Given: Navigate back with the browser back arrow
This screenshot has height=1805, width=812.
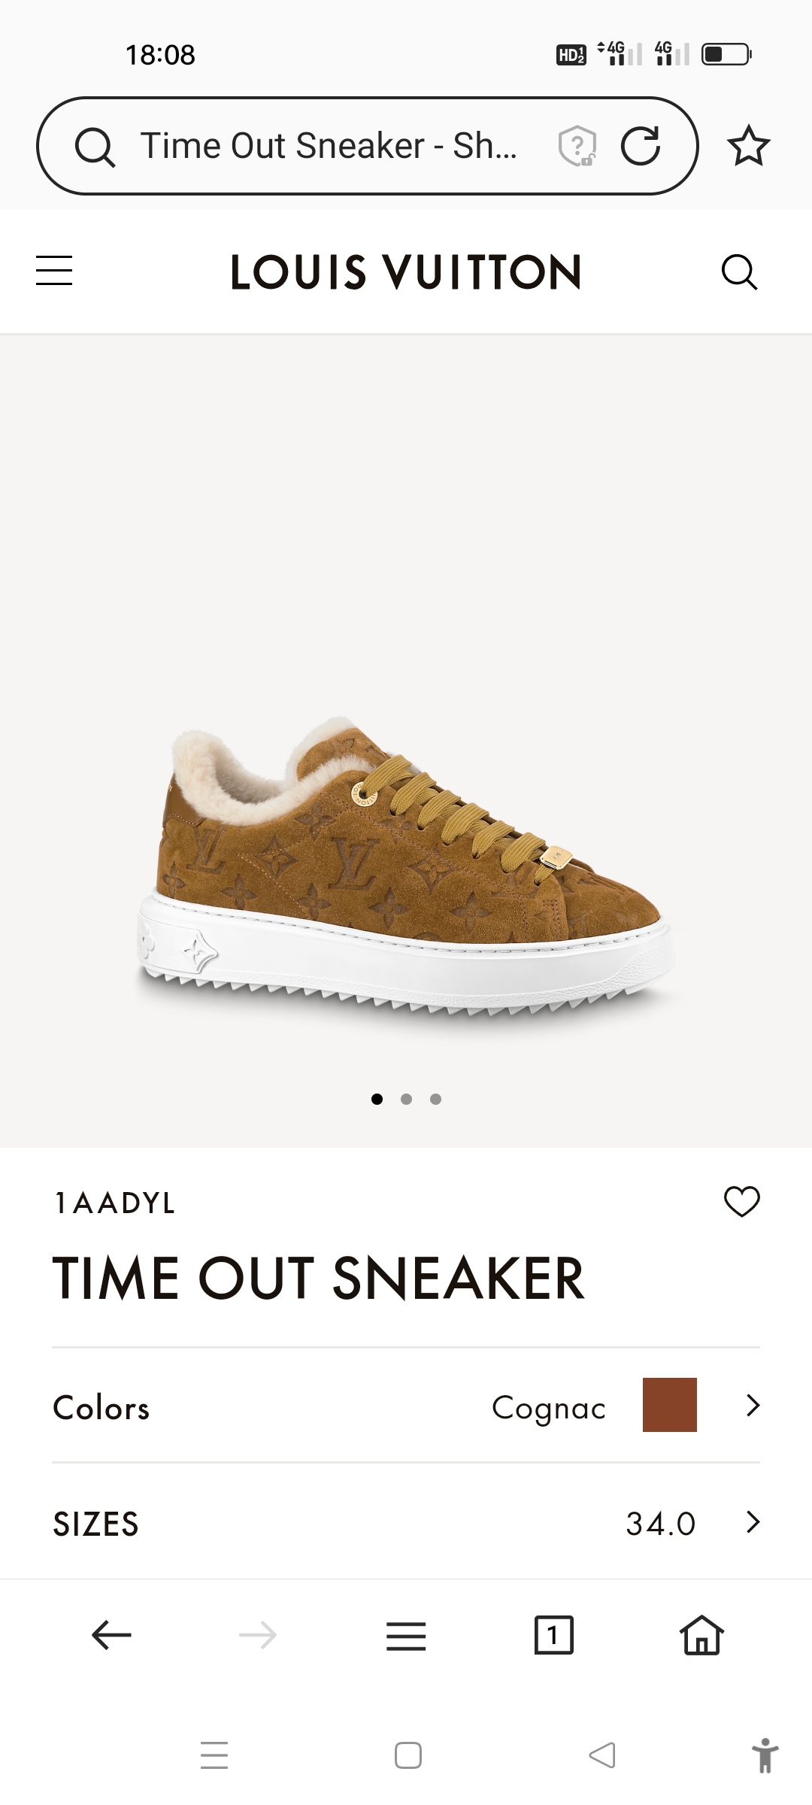Looking at the screenshot, I should tap(111, 1635).
